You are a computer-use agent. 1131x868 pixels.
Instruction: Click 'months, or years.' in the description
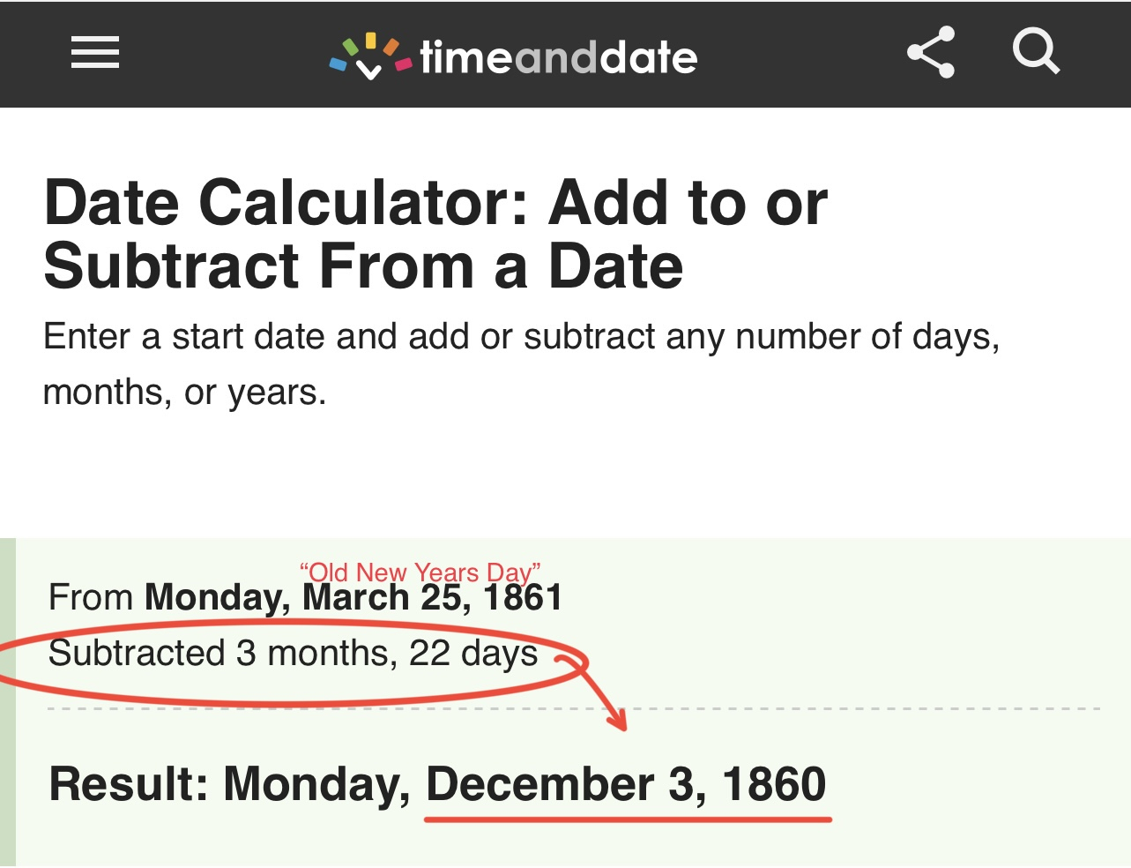click(x=185, y=393)
